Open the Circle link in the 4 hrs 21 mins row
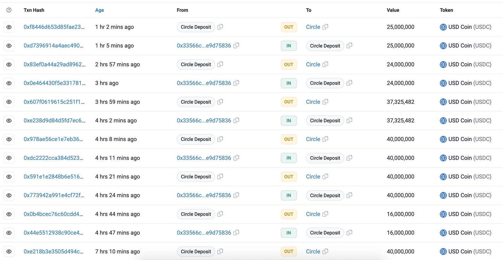 [x=313, y=177]
